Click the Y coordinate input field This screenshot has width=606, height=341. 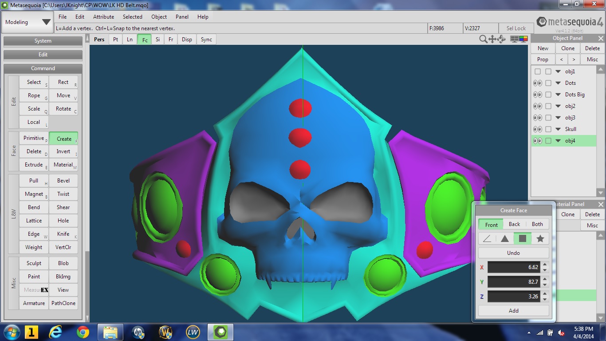point(514,282)
